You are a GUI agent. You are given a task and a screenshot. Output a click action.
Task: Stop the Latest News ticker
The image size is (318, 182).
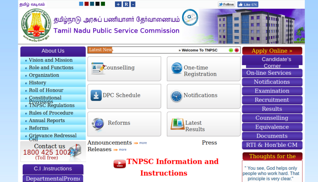(x=237, y=50)
